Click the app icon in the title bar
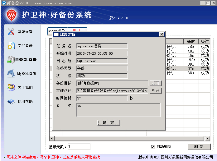This screenshot has width=217, height=161. point(4,3)
